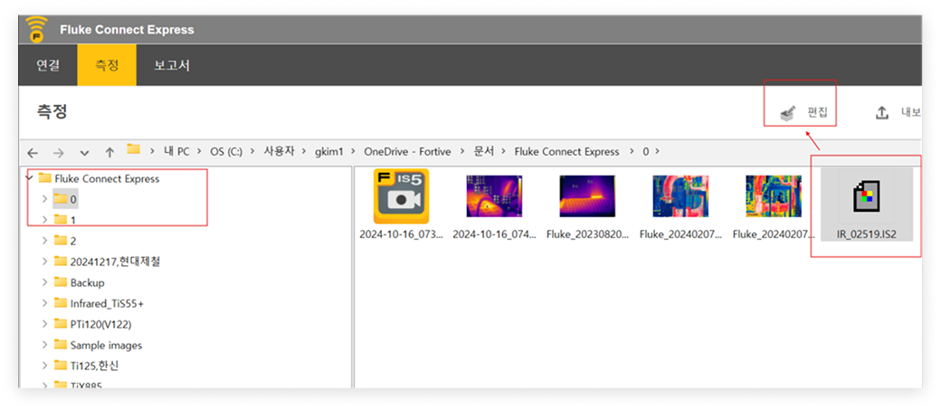Open the chevron after breadcrumb 0
The height and width of the screenshot is (410, 941).
(658, 152)
